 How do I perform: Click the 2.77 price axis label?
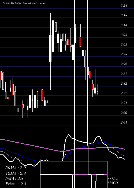pos(124,93)
